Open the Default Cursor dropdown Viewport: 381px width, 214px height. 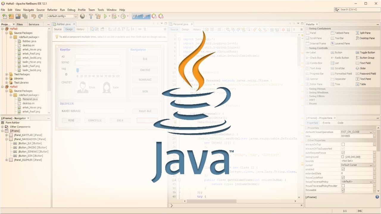[371, 165]
